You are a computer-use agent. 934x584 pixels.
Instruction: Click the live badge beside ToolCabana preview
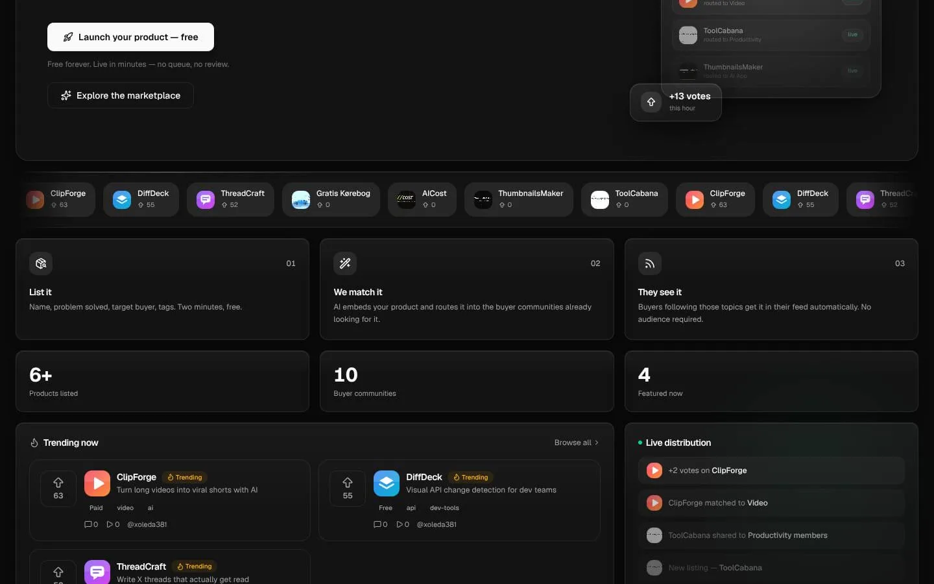tap(852, 34)
